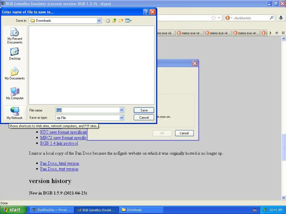Minimize the Mypal browser window
This screenshot has height=214, width=286.
coord(270,3)
